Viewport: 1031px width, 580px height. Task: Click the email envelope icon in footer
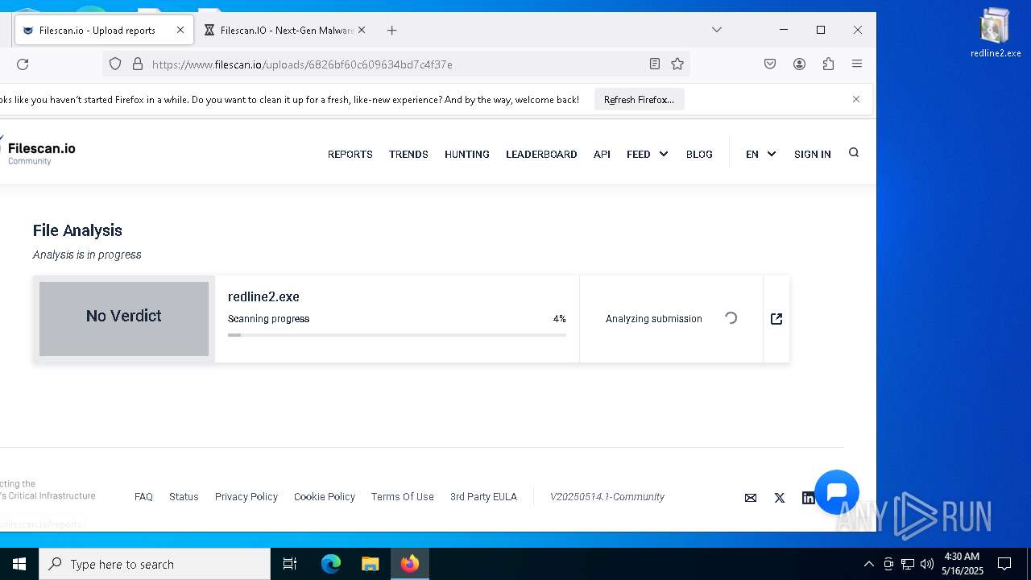pos(751,498)
